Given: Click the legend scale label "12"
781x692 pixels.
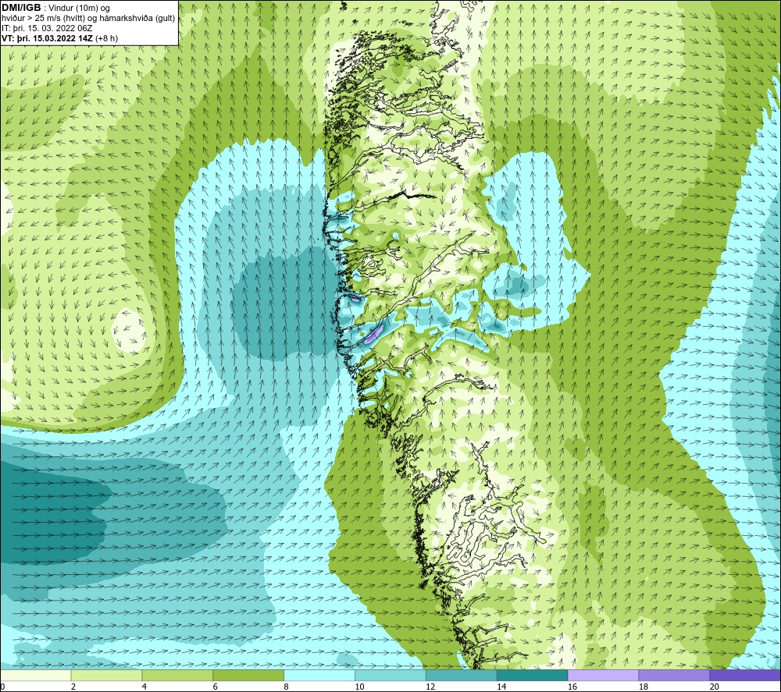Looking at the screenshot, I should [430, 687].
